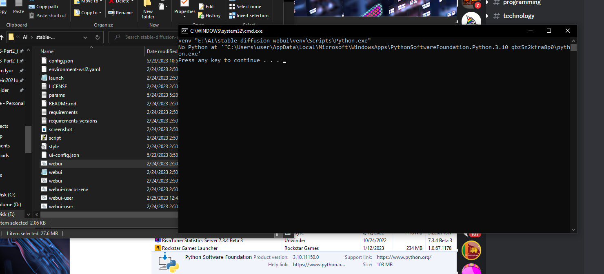Go up one folder level in Explorer
The image size is (604, 274).
(x=2, y=37)
